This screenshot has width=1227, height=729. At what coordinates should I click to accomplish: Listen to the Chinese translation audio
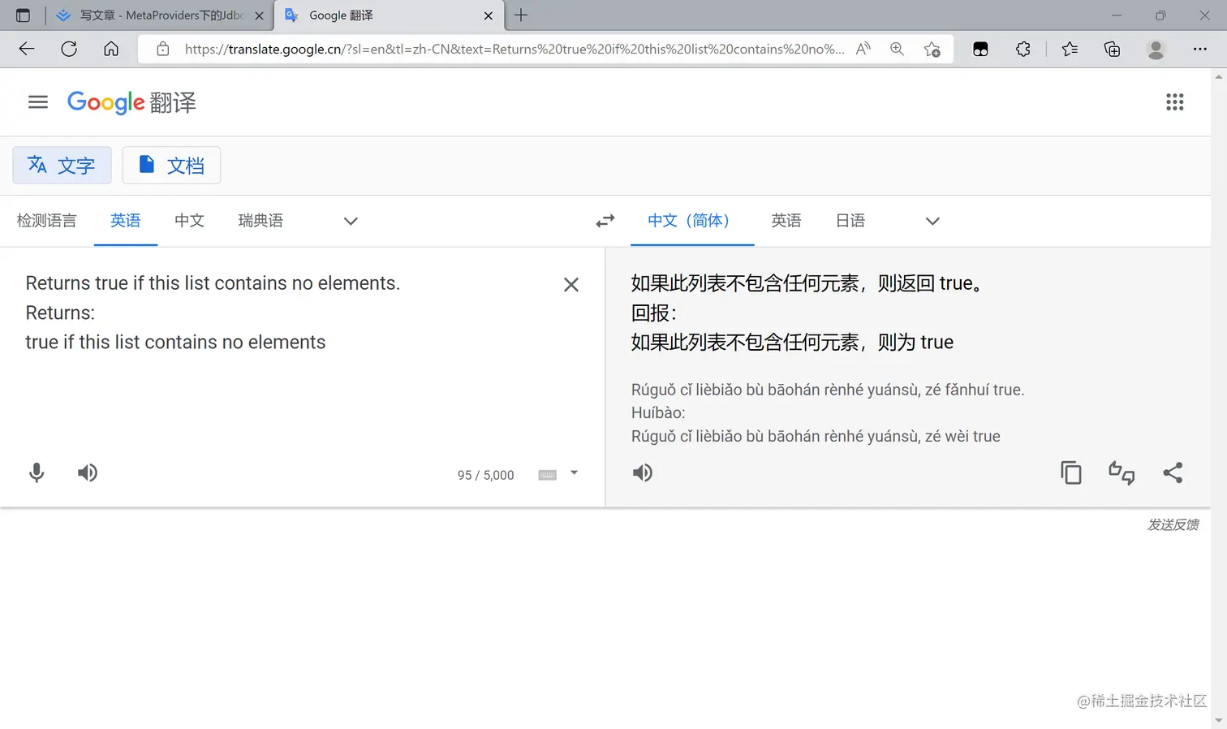pyautogui.click(x=643, y=472)
